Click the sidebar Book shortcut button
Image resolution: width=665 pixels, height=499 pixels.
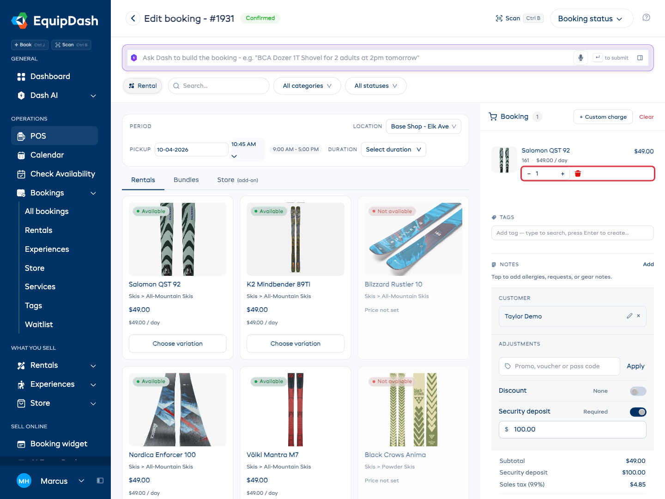(x=30, y=45)
